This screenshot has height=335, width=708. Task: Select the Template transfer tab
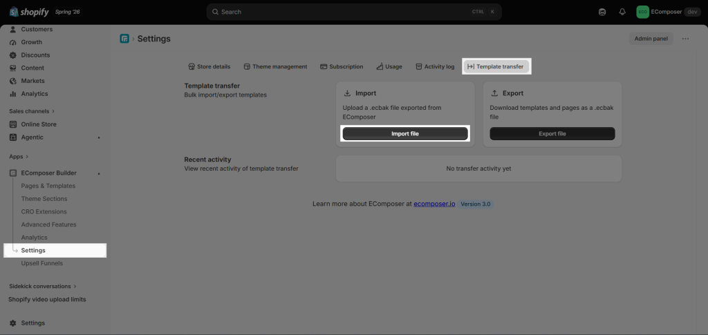pos(496,67)
